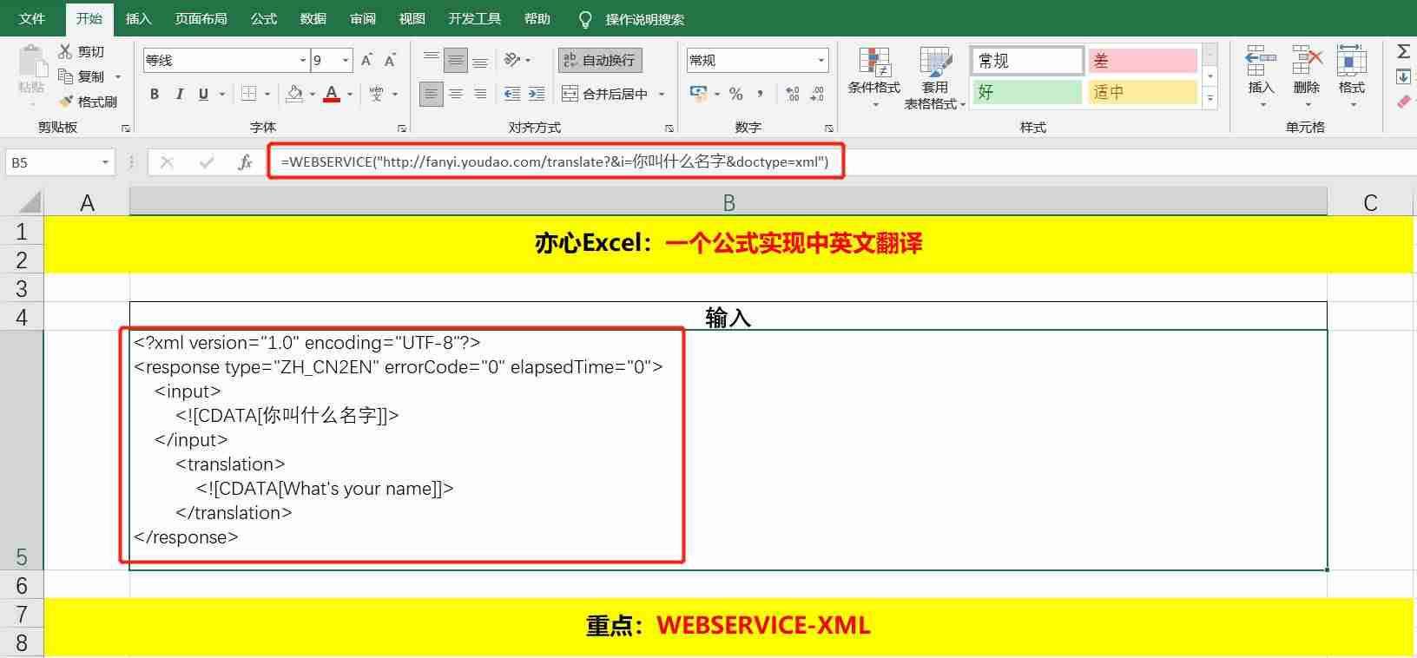Screen dimensions: 1417x658
Task: Click the Fill down arrow icon
Action: pos(1403,76)
